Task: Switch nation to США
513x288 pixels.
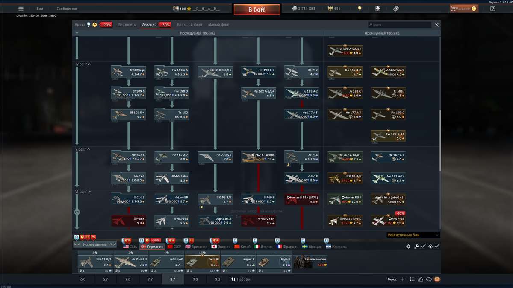Action: point(130,247)
